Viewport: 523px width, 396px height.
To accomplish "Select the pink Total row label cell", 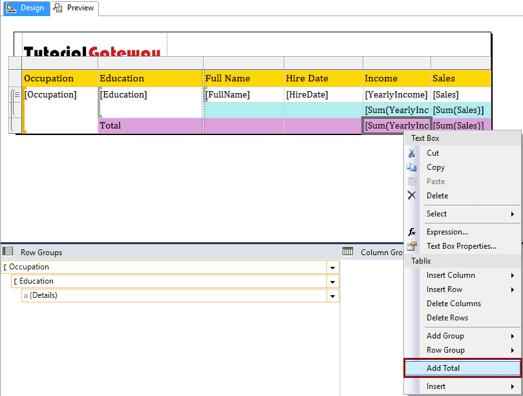I will pyautogui.click(x=150, y=126).
